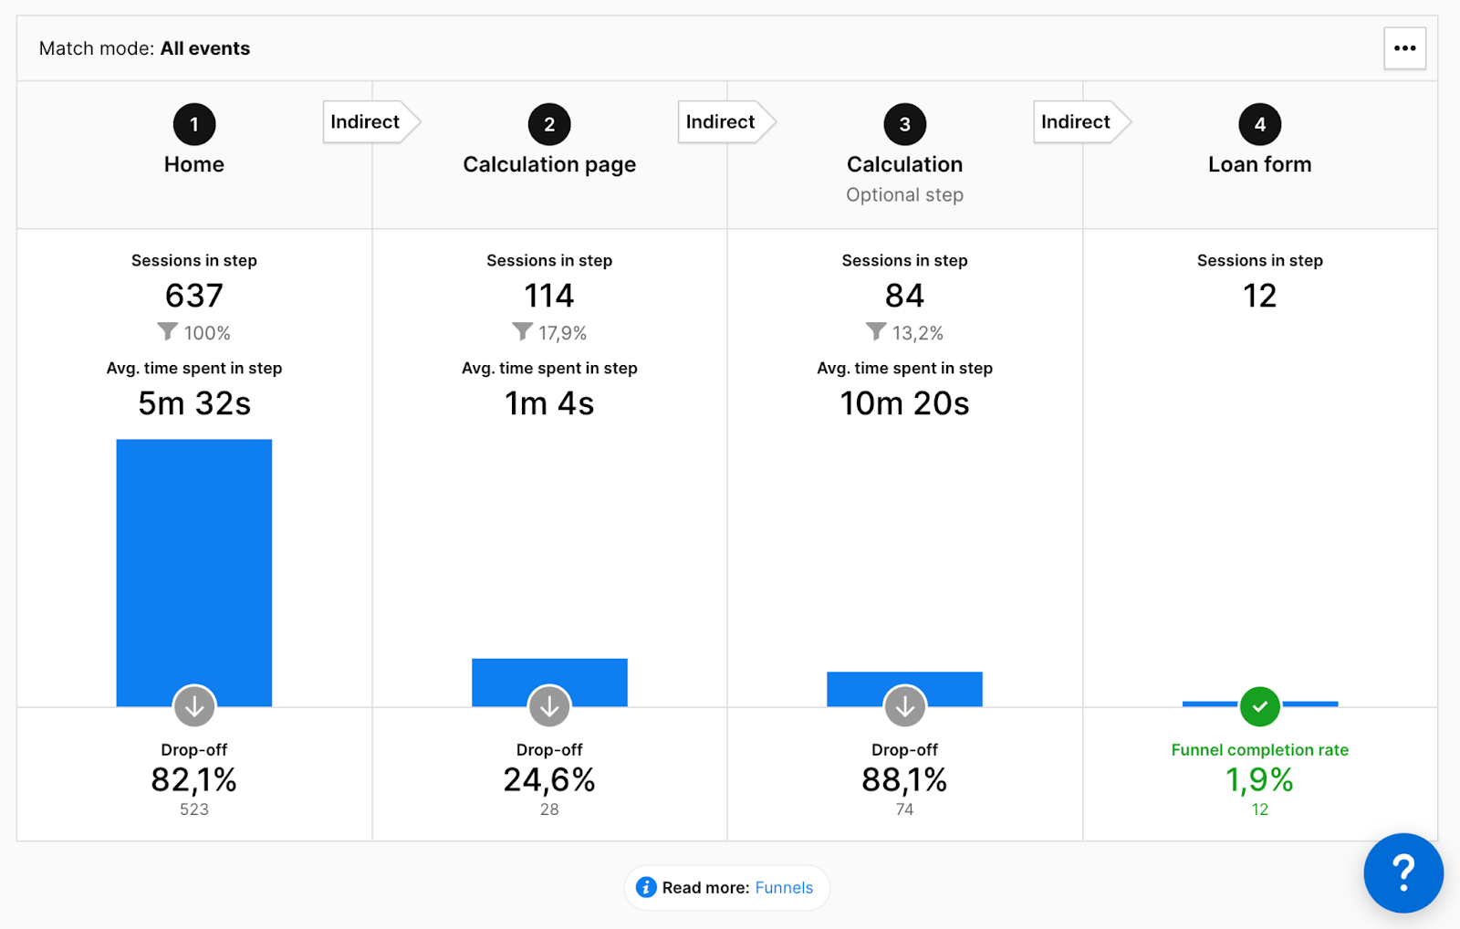Click the Indirect tag before the Calculation step

(721, 122)
